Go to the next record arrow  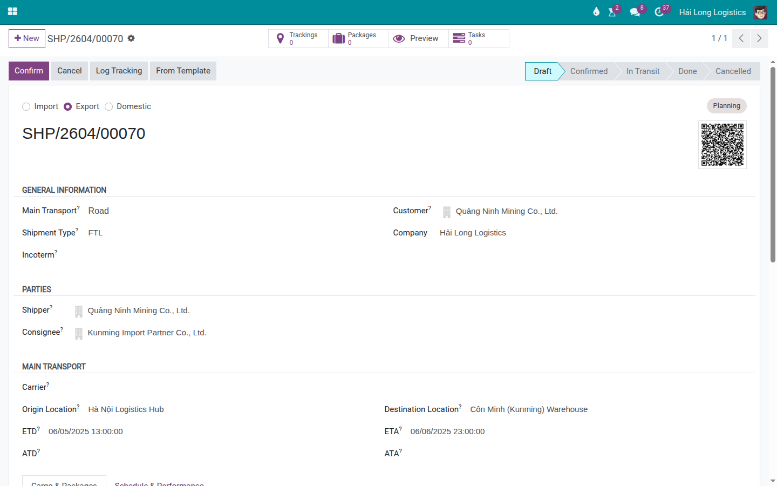[x=759, y=38]
